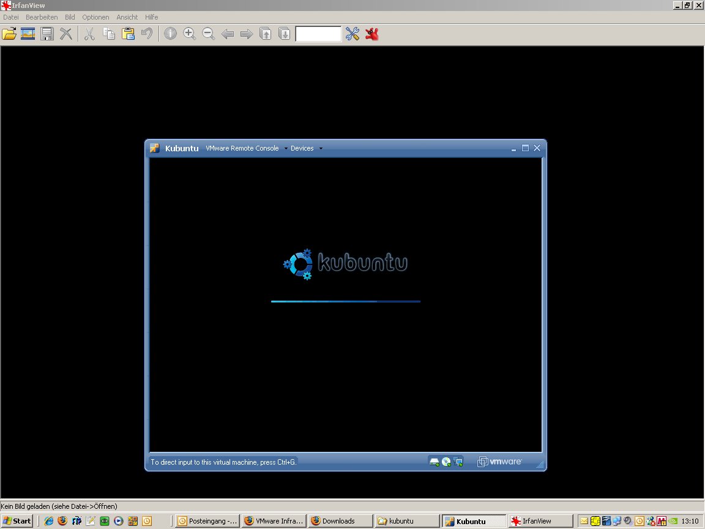
Task: Switch to lowercase kubuntu folder taskbar button
Action: pos(408,521)
